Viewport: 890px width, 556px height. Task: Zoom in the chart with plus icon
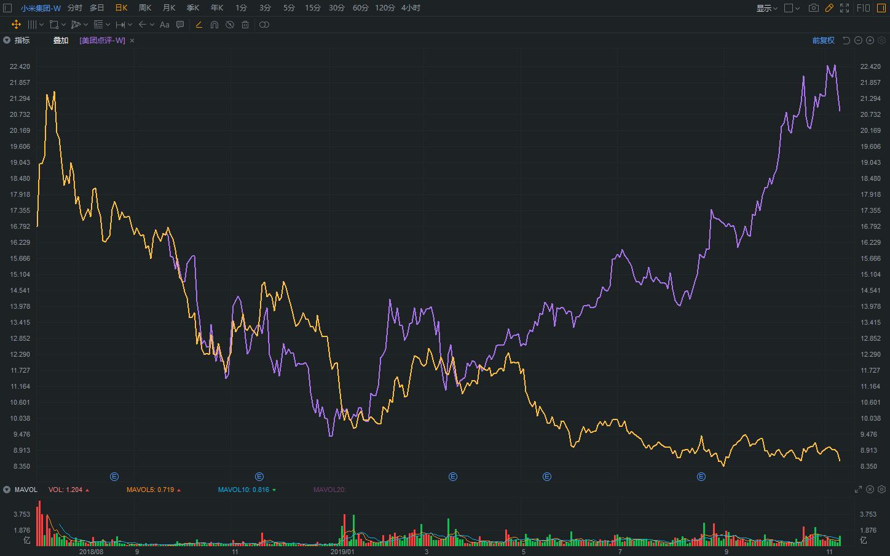point(870,41)
